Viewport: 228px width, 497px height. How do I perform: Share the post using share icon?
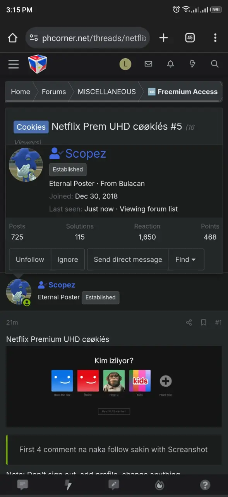point(189,323)
